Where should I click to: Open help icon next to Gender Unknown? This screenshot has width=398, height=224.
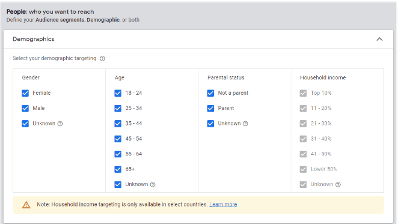(60, 124)
